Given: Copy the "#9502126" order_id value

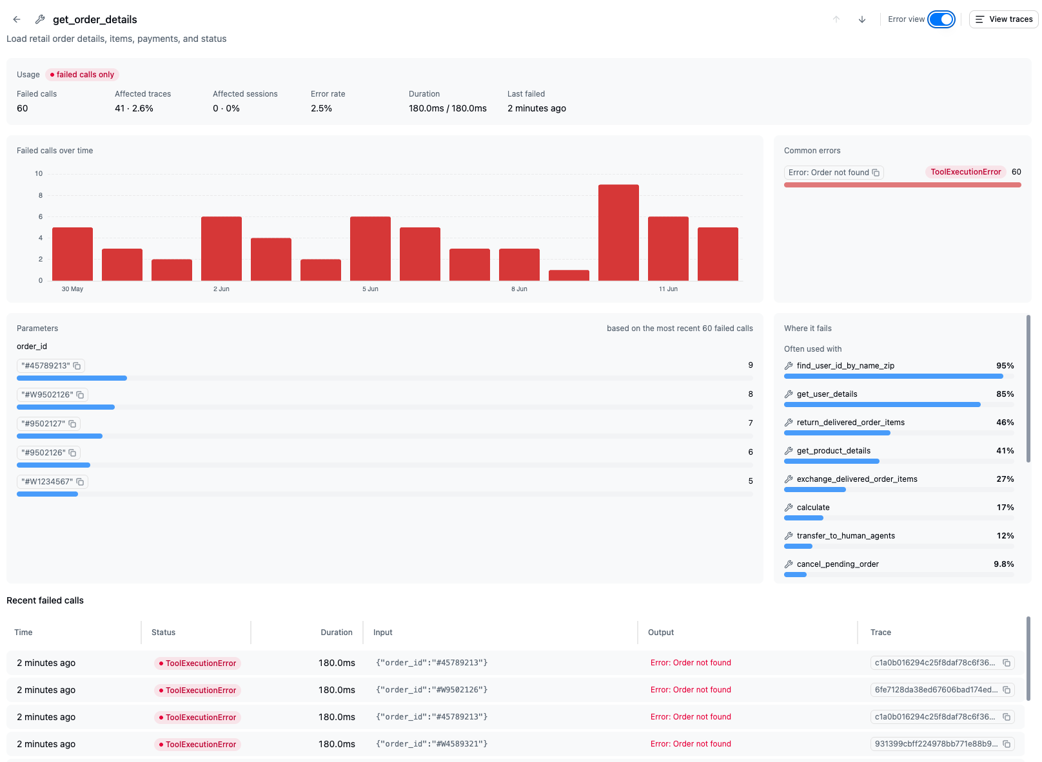Looking at the screenshot, I should pyautogui.click(x=72, y=453).
